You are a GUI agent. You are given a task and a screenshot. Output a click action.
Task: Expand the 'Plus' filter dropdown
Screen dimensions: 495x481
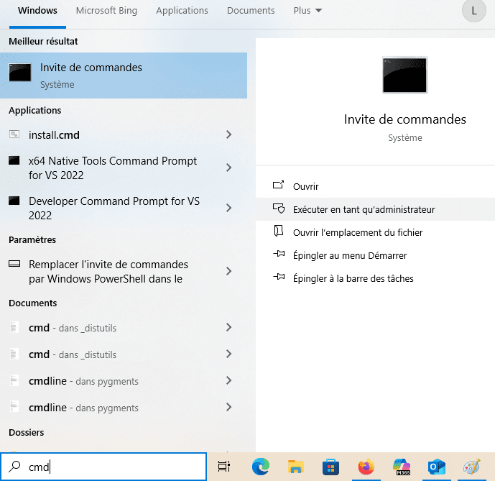307,11
